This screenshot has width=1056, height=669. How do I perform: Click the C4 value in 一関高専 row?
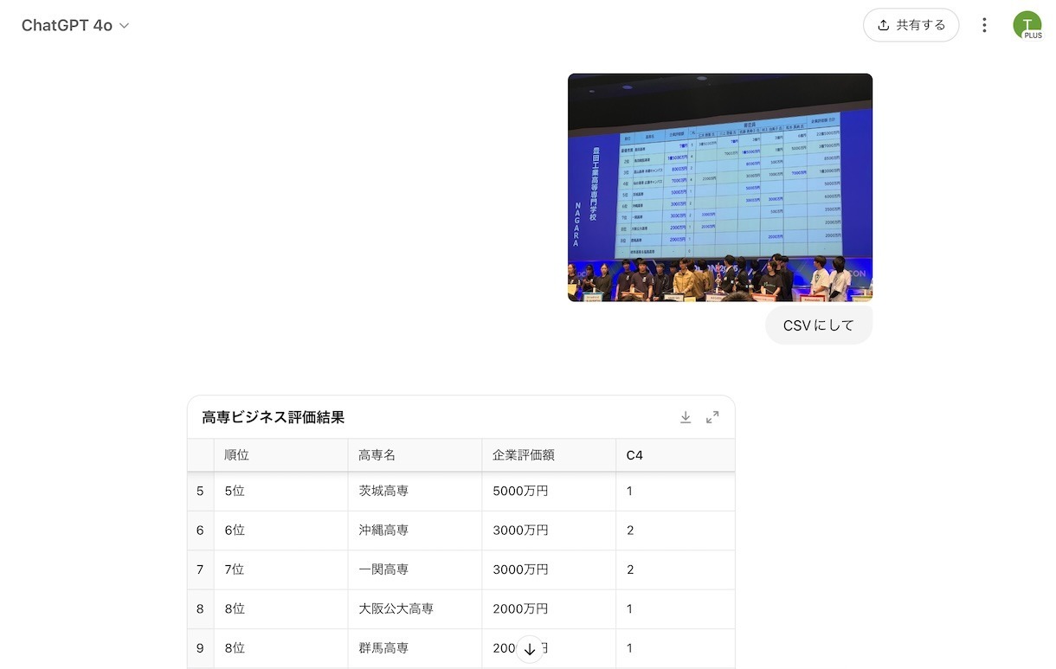pos(675,569)
